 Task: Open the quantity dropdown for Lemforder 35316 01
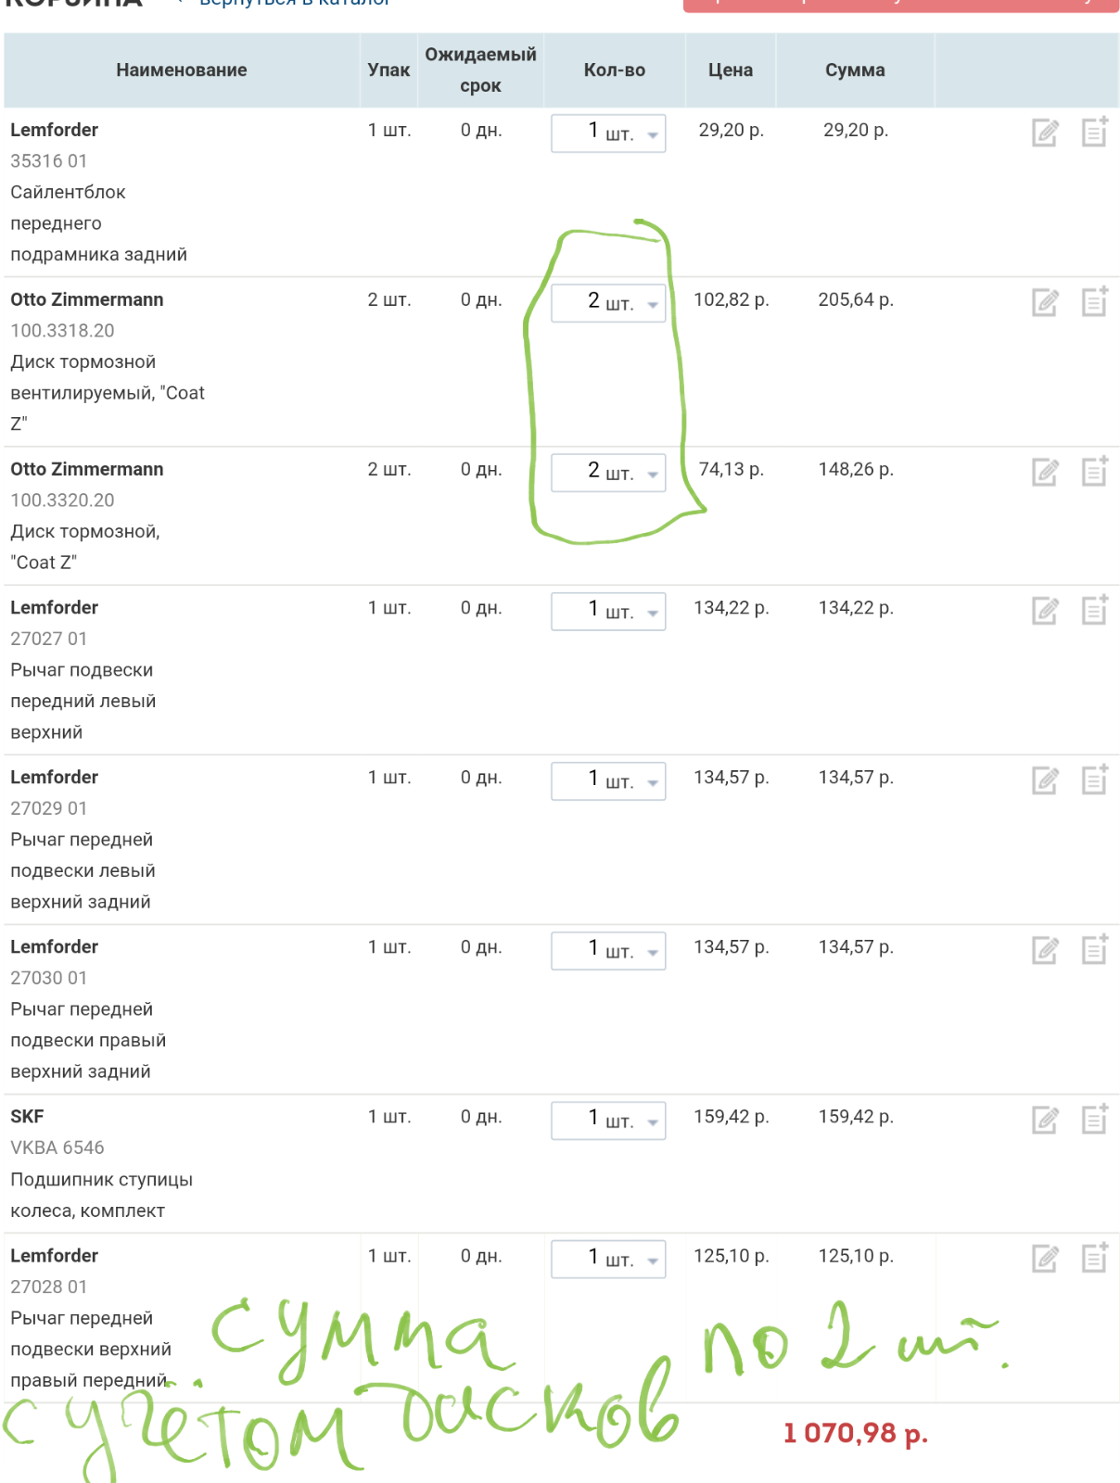coord(653,135)
